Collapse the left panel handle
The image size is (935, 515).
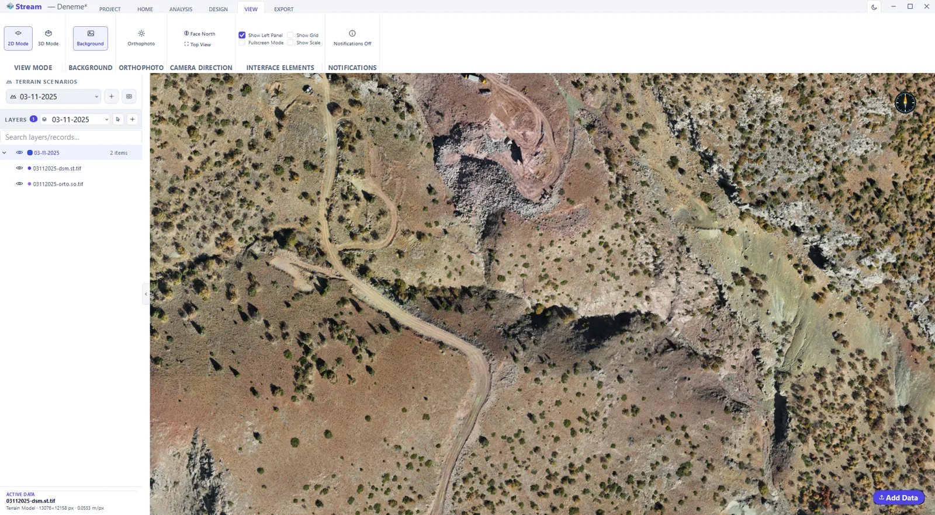tap(146, 294)
